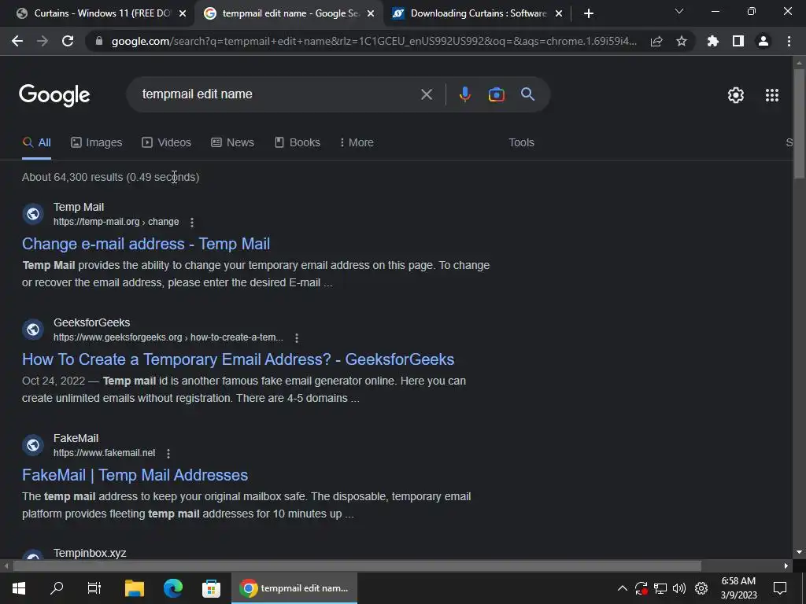Click Temp Mail site favicon
The width and height of the screenshot is (806, 604).
[33, 214]
